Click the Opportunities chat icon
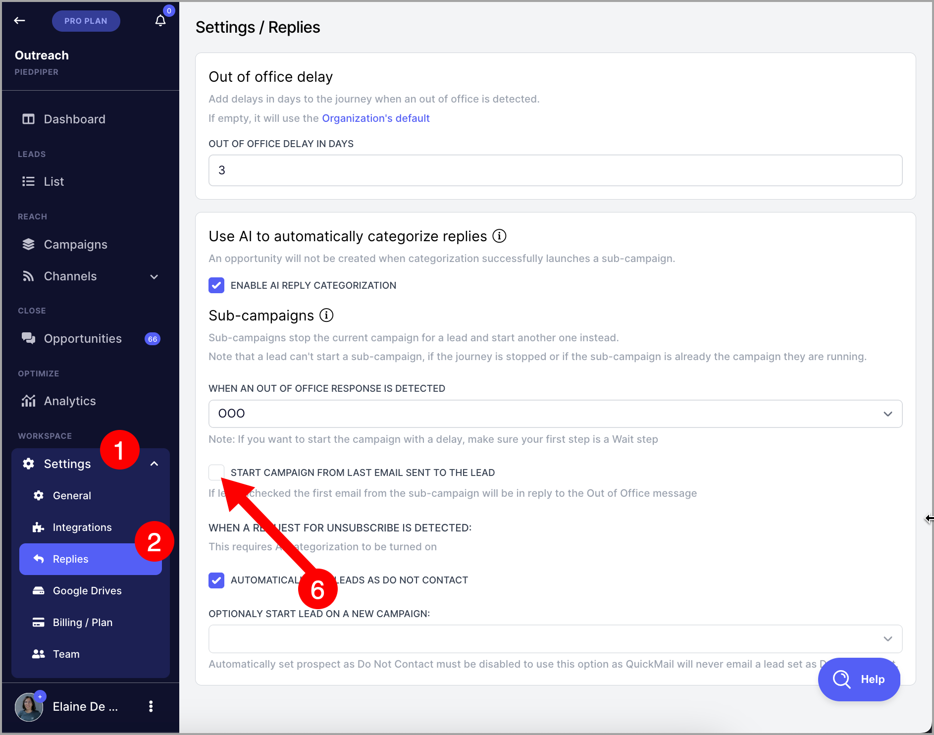The width and height of the screenshot is (934, 735). point(28,338)
